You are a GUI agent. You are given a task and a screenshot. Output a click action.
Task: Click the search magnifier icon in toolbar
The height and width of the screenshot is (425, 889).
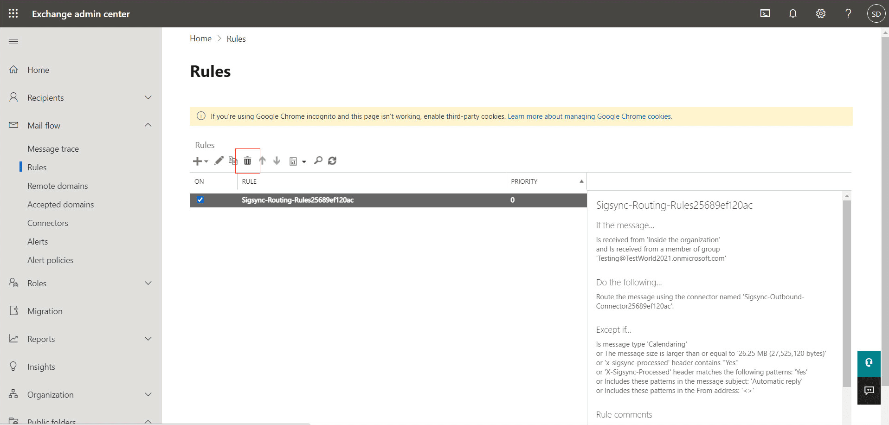pos(318,161)
